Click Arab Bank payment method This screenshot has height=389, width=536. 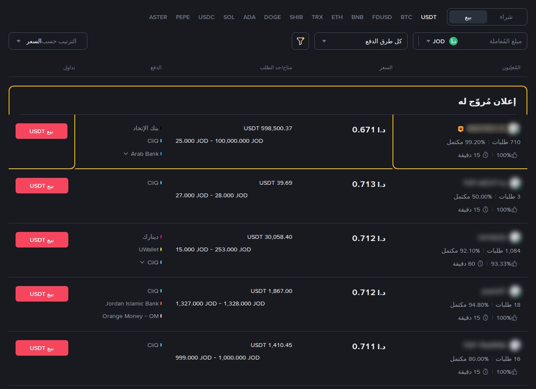tap(145, 154)
